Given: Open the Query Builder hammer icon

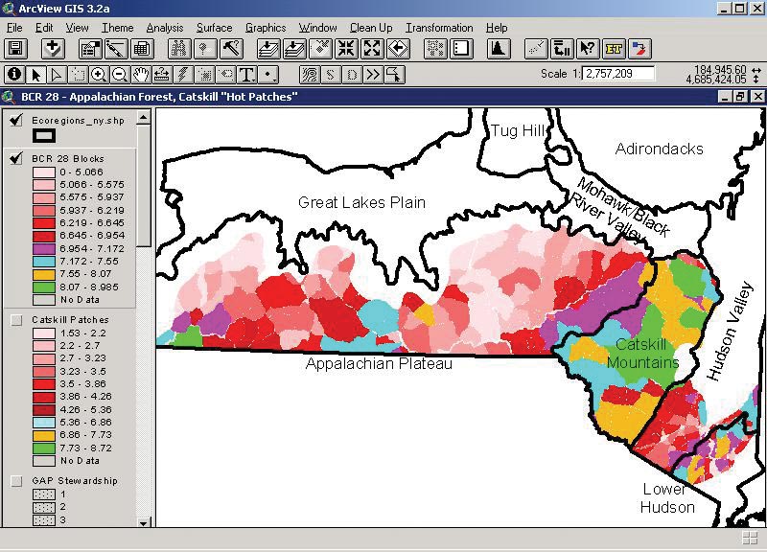Looking at the screenshot, I should (x=231, y=49).
